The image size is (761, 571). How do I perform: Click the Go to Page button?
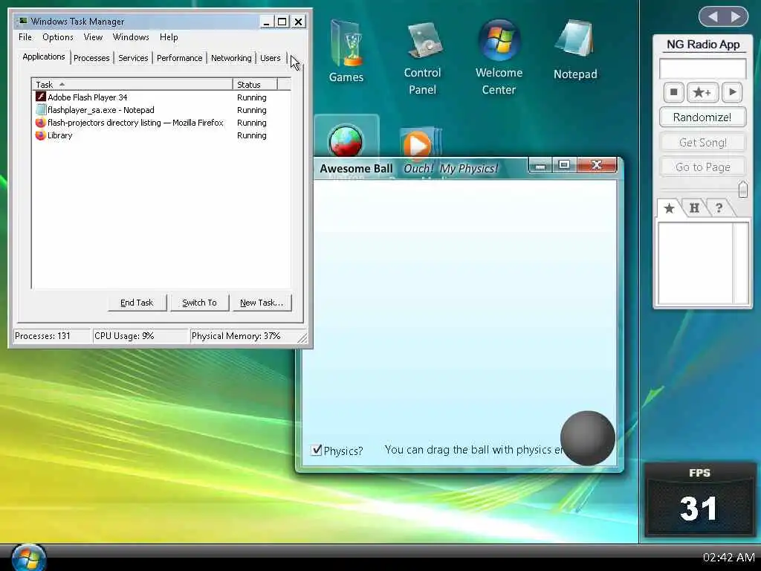tap(702, 167)
